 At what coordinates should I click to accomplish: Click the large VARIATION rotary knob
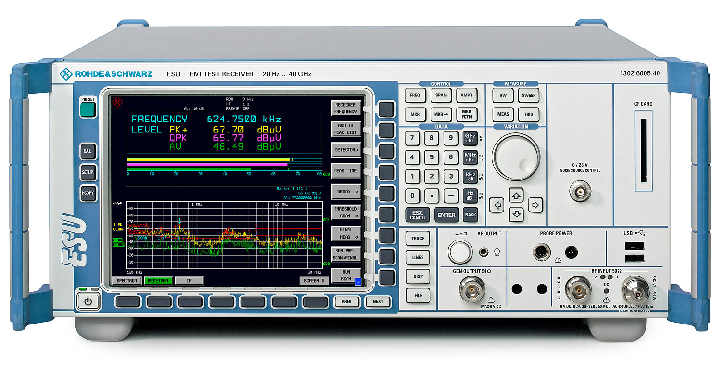516,157
